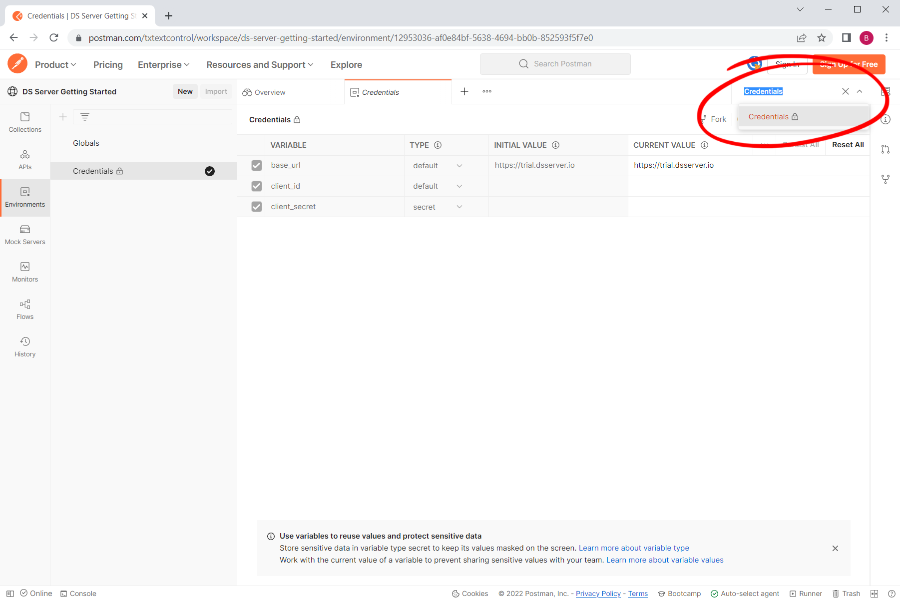Open Trash from status bar
This screenshot has height=601, width=900.
(x=846, y=594)
